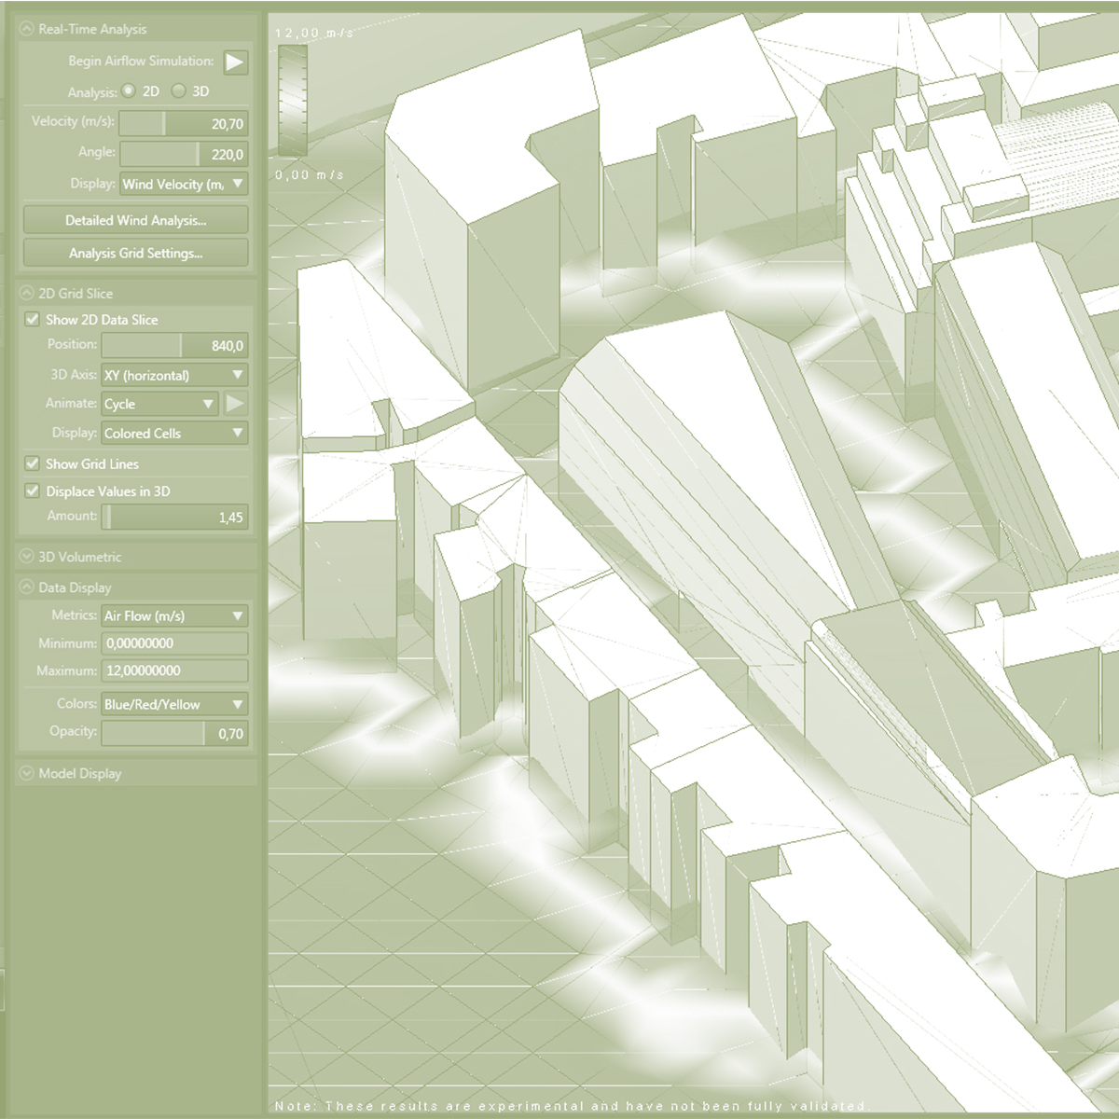Open the Air Flow metrics dropdown

pos(174,616)
